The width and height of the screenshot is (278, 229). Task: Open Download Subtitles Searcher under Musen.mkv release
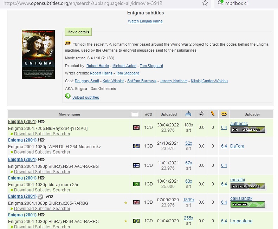coord(42,152)
